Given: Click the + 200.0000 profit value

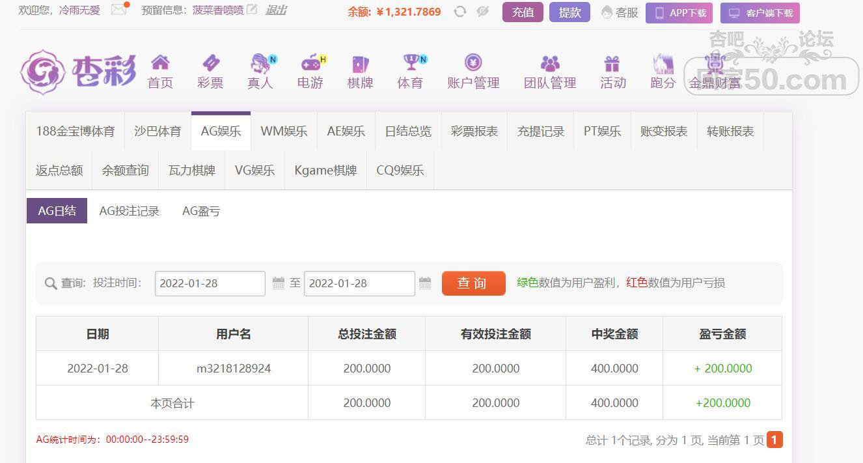Looking at the screenshot, I should click(x=723, y=369).
